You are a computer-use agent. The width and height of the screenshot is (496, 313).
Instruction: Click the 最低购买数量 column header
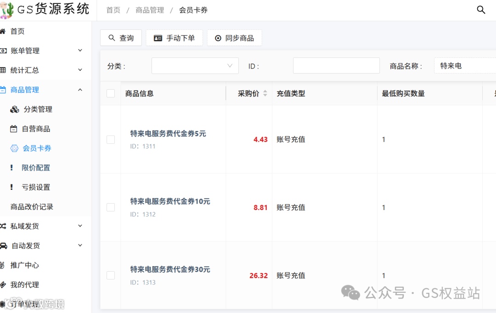coord(403,93)
